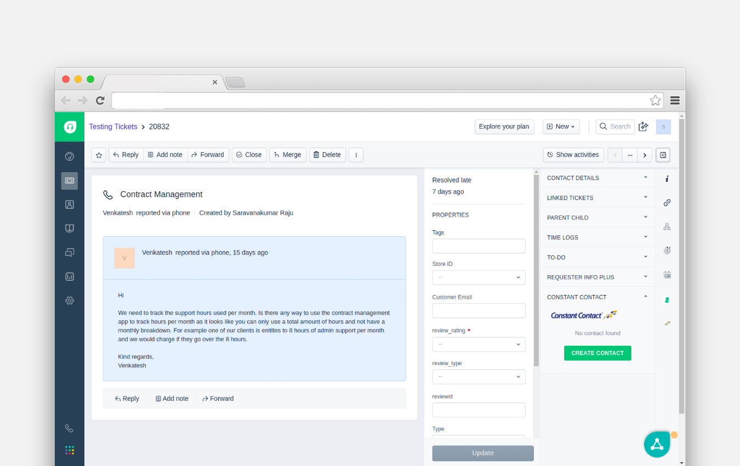Click the Delete ticket button
Screen dimensions: 740x466
(327, 155)
